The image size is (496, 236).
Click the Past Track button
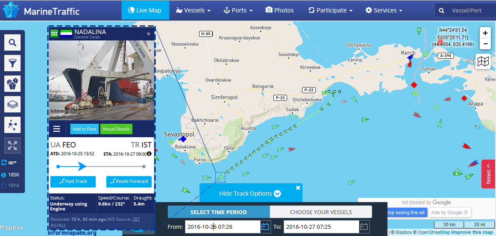click(73, 182)
